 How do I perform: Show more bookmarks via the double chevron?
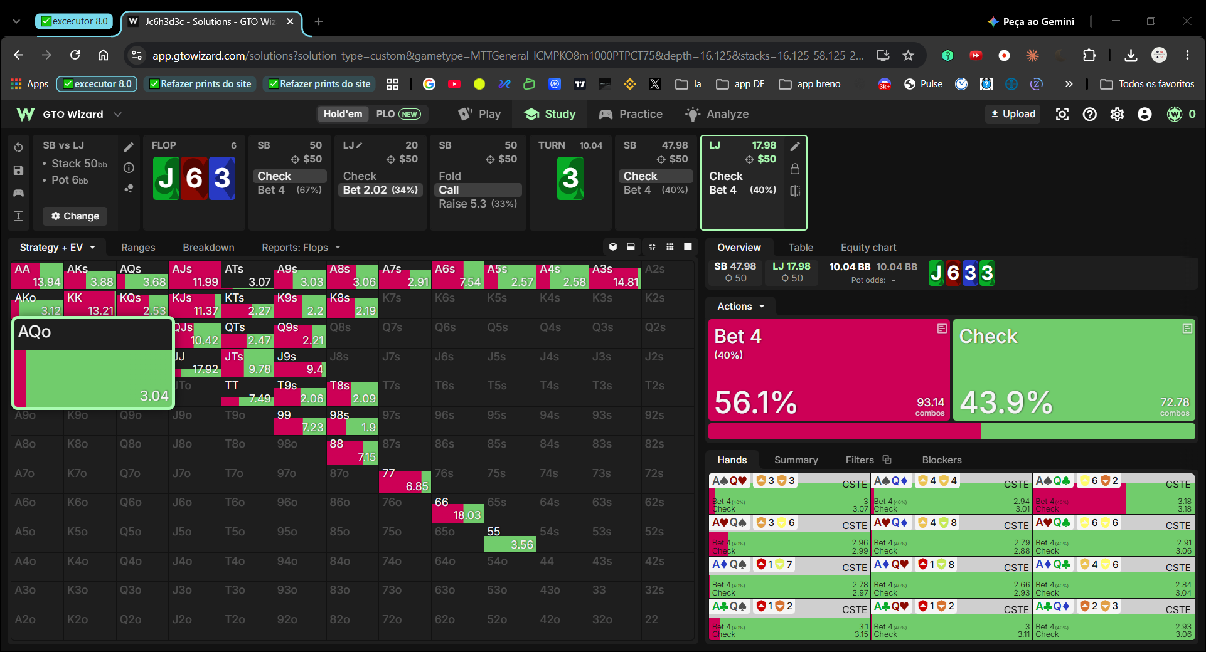click(x=1069, y=84)
